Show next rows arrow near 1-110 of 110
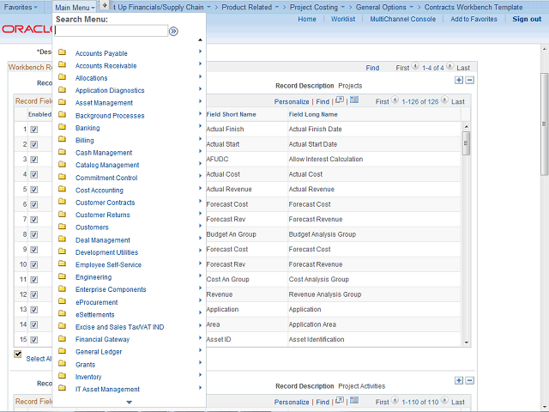The height and width of the screenshot is (412, 549). pyautogui.click(x=444, y=401)
